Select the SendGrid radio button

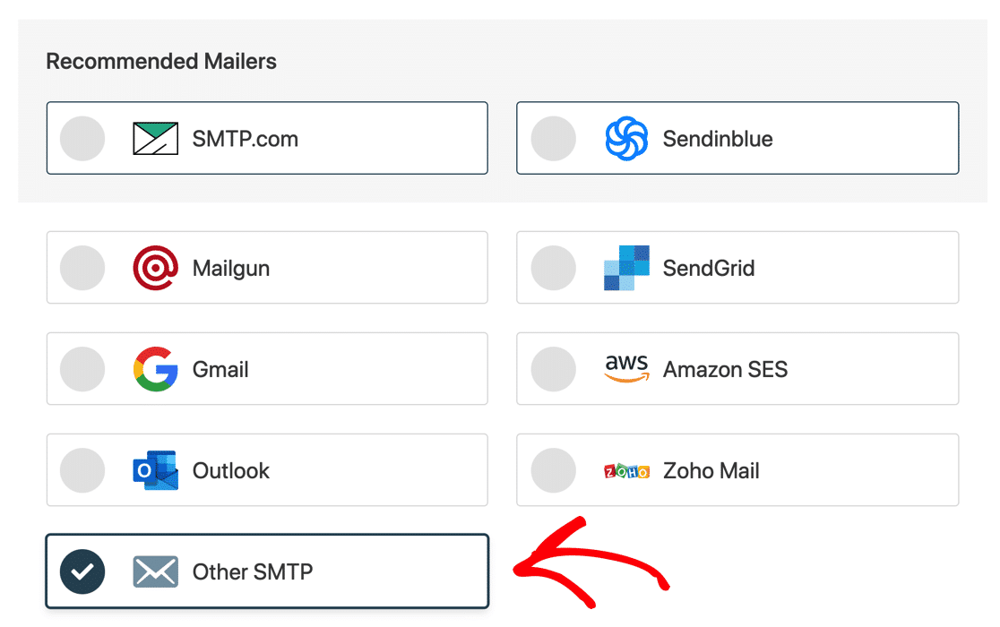pyautogui.click(x=554, y=268)
